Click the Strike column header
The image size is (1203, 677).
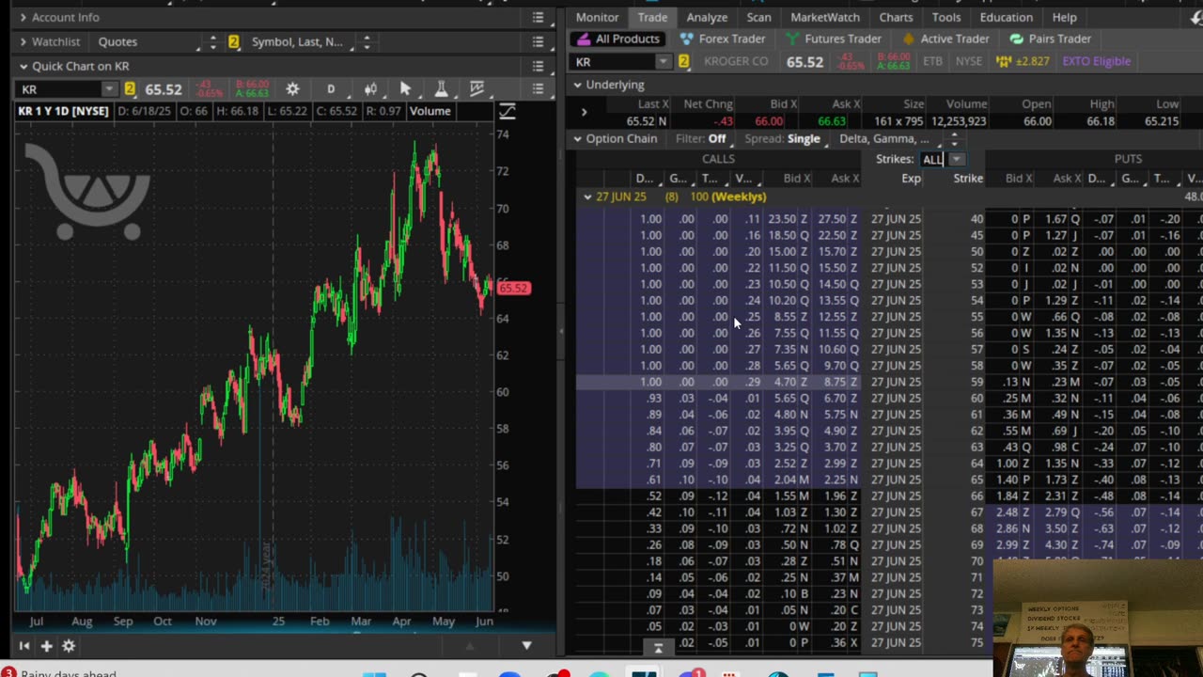[x=968, y=179]
